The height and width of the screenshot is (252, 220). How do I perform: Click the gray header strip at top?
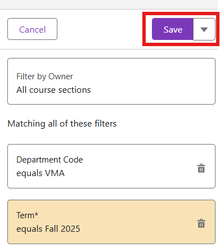109,4
